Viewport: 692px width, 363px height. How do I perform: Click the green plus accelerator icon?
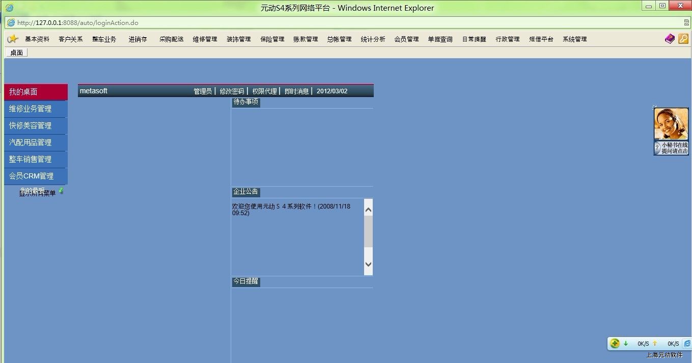pyautogui.click(x=615, y=344)
